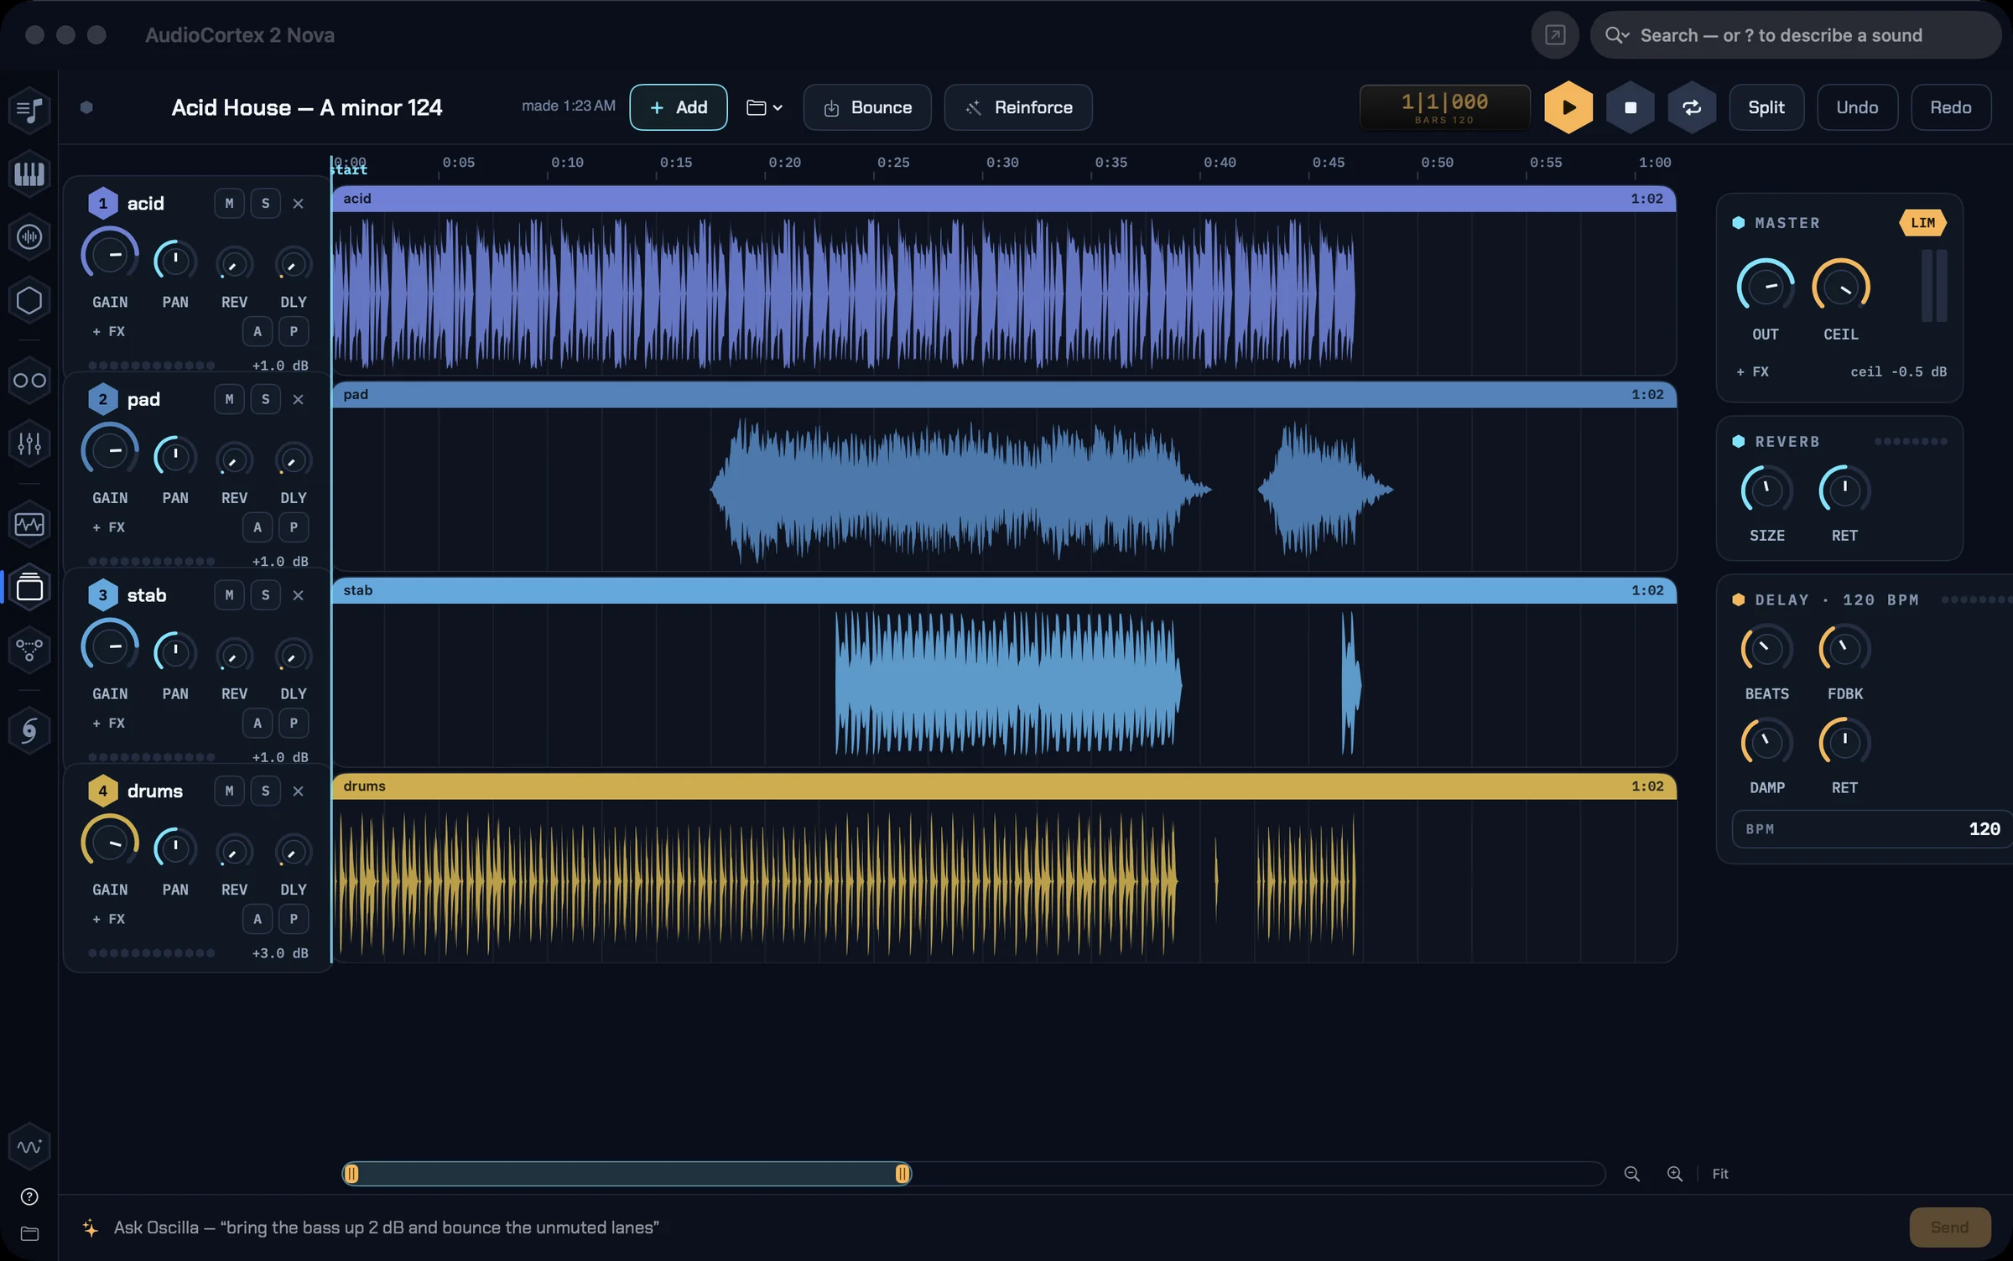Add FX on the master panel
This screenshot has width=2013, height=1261.
1753,371
